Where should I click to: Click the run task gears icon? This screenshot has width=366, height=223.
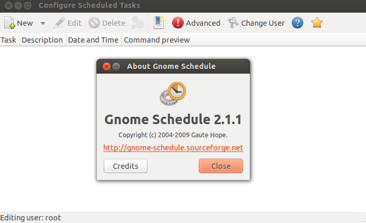pos(138,23)
